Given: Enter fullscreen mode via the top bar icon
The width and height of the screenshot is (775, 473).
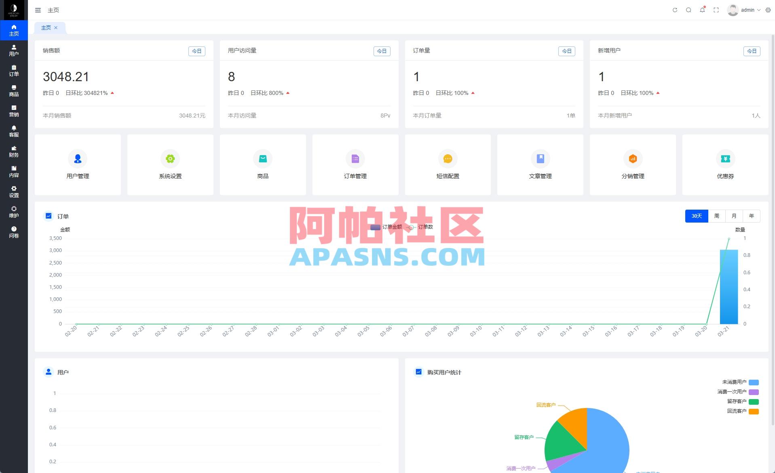Looking at the screenshot, I should [716, 10].
